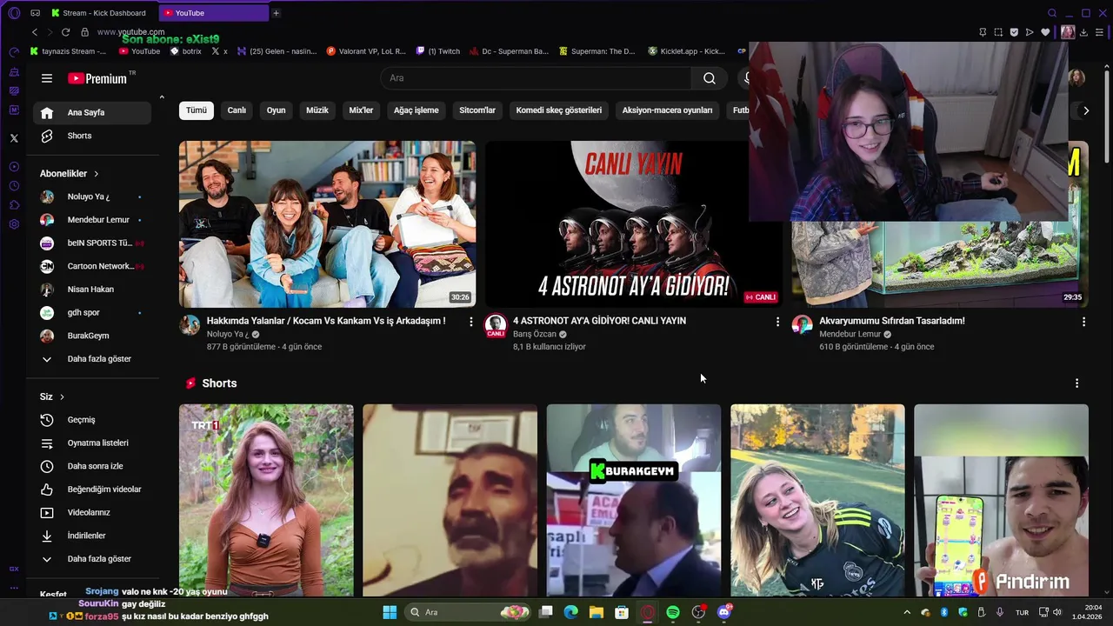Reload the page in the browser
The height and width of the screenshot is (626, 1113).
(65, 32)
